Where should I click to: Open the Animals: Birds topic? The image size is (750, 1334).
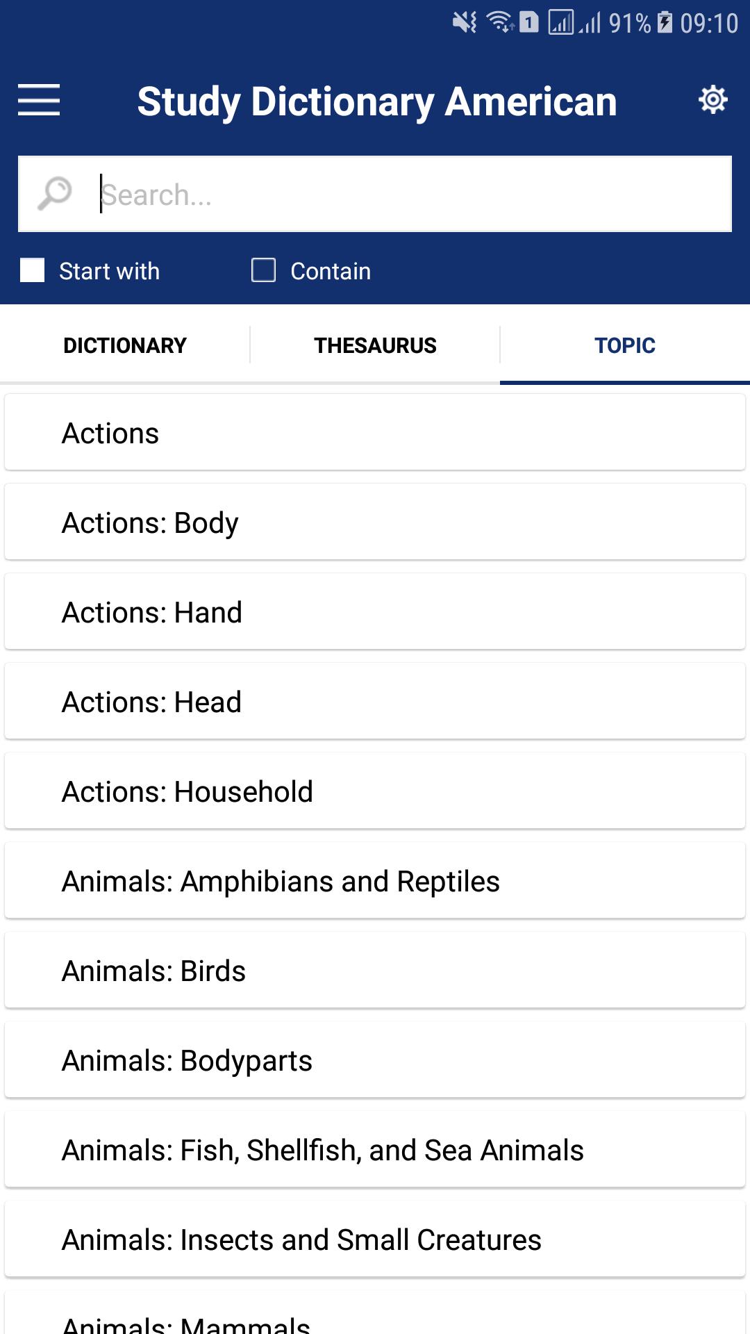[x=375, y=970]
